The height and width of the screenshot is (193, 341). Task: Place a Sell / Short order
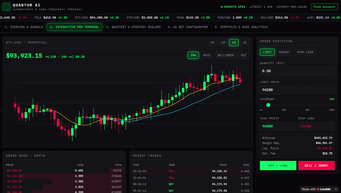point(317,166)
